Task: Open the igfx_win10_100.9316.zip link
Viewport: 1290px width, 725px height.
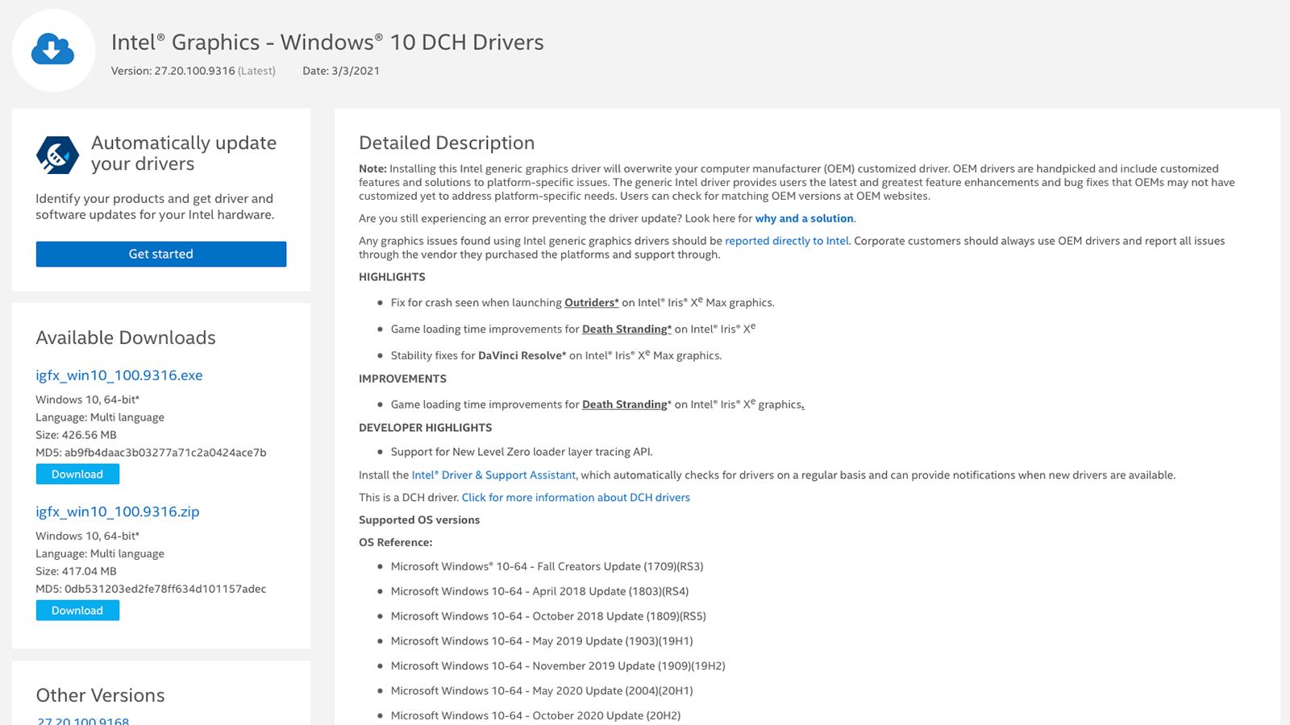Action: [118, 512]
